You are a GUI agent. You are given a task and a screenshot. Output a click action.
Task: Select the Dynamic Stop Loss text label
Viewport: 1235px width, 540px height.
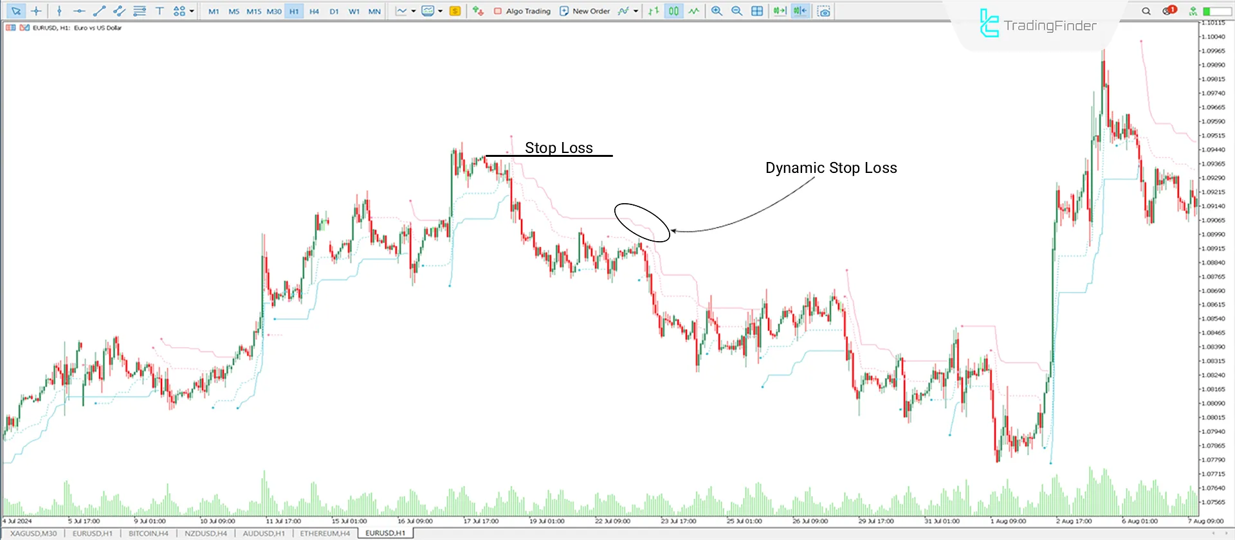coord(831,168)
